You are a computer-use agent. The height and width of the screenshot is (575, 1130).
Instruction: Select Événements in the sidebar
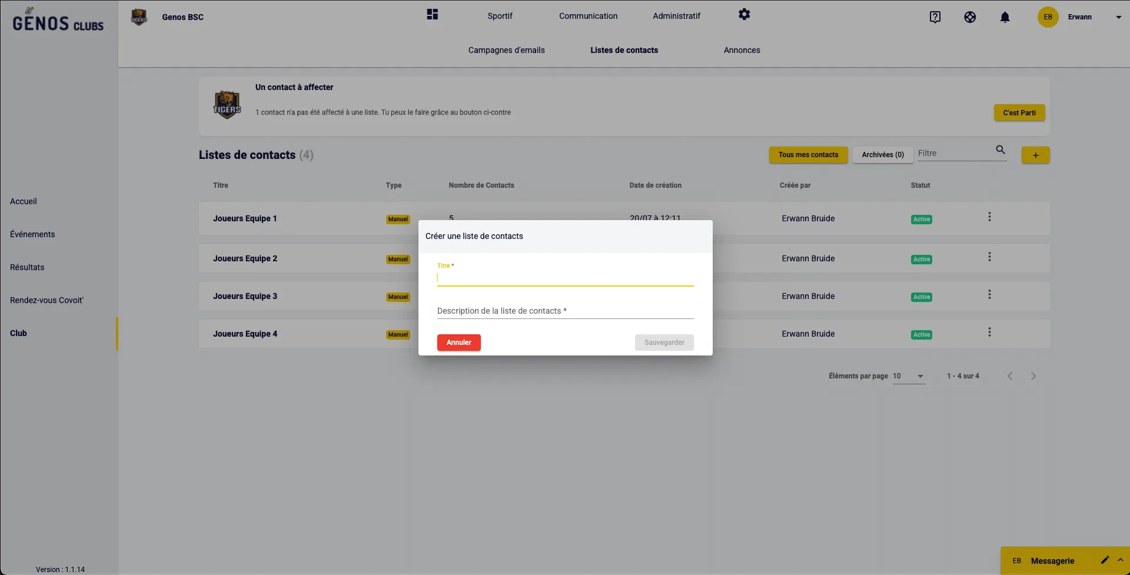pyautogui.click(x=32, y=234)
